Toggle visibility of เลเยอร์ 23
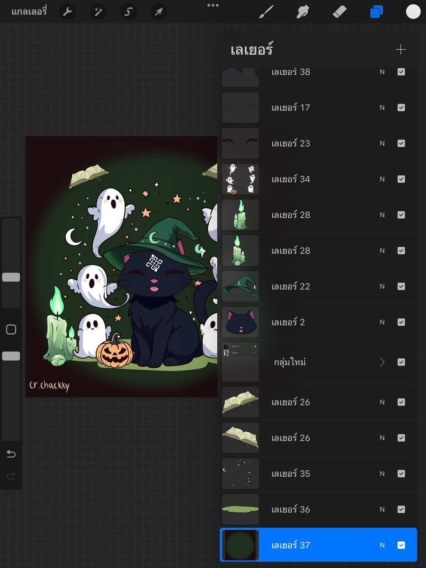 (401, 143)
